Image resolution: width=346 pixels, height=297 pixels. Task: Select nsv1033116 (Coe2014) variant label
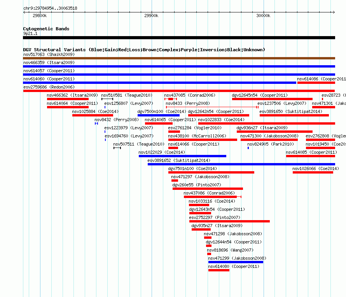point(212,201)
